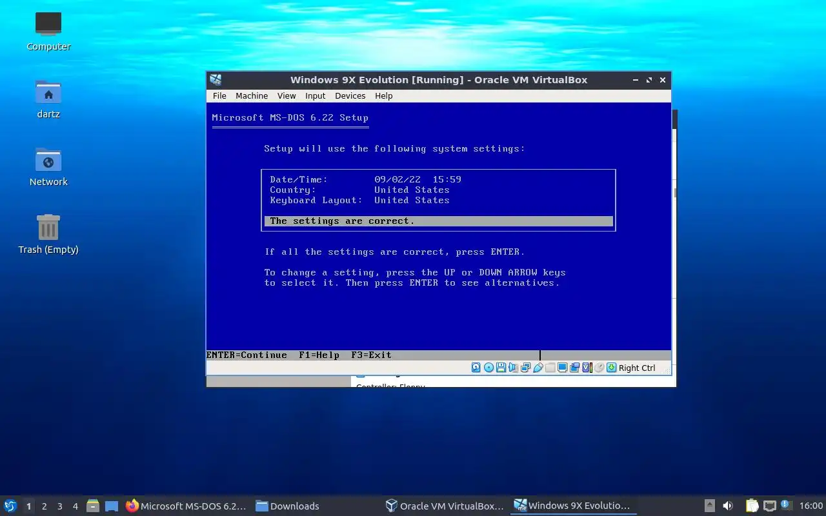Click the USB devices indicator
The width and height of the screenshot is (826, 516).
tap(538, 368)
